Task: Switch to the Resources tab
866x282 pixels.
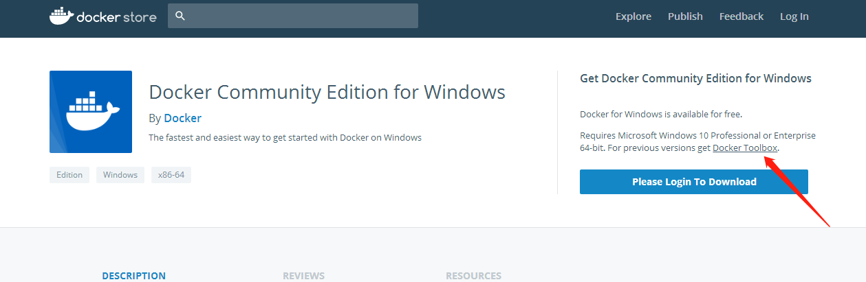Action: 474,276
